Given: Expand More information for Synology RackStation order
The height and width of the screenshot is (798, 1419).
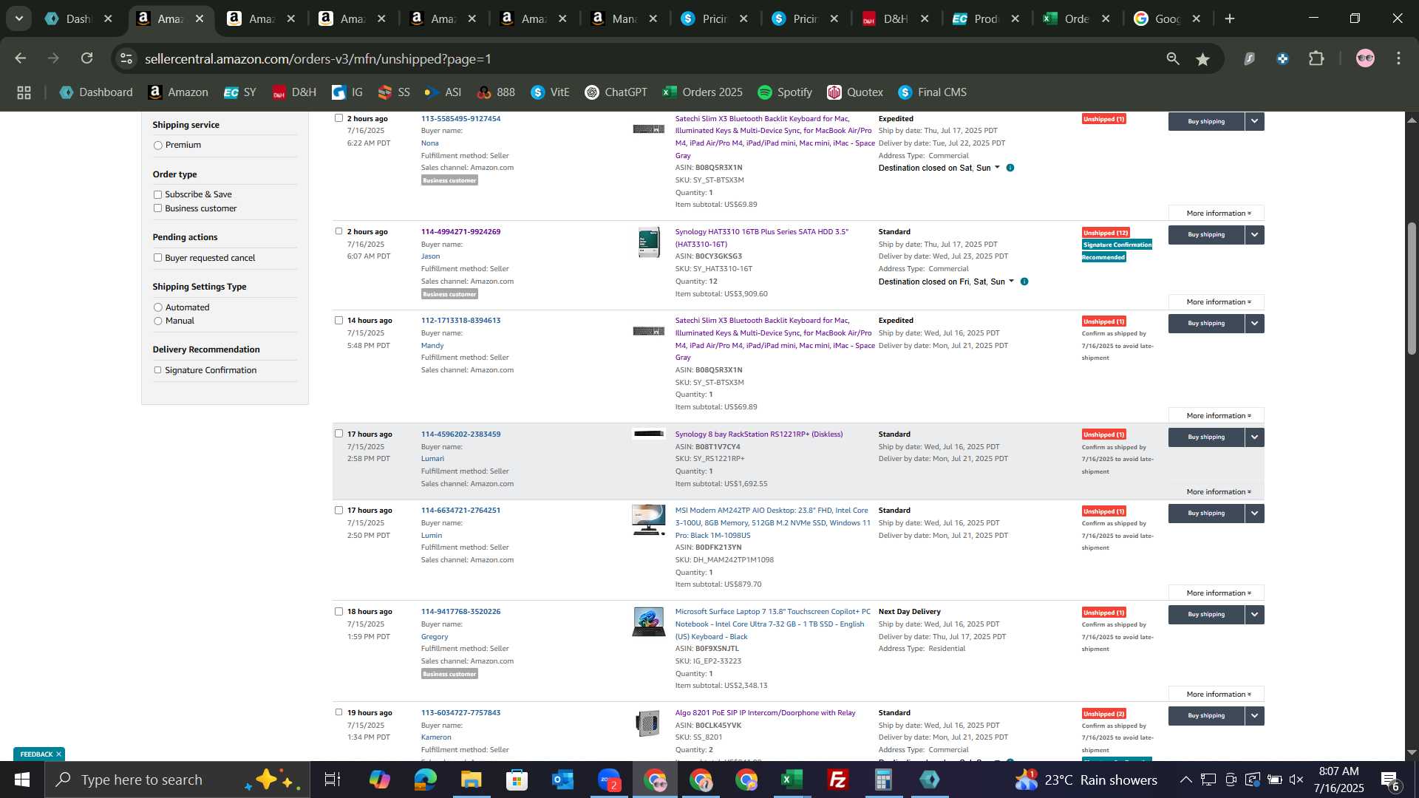Looking at the screenshot, I should point(1216,492).
